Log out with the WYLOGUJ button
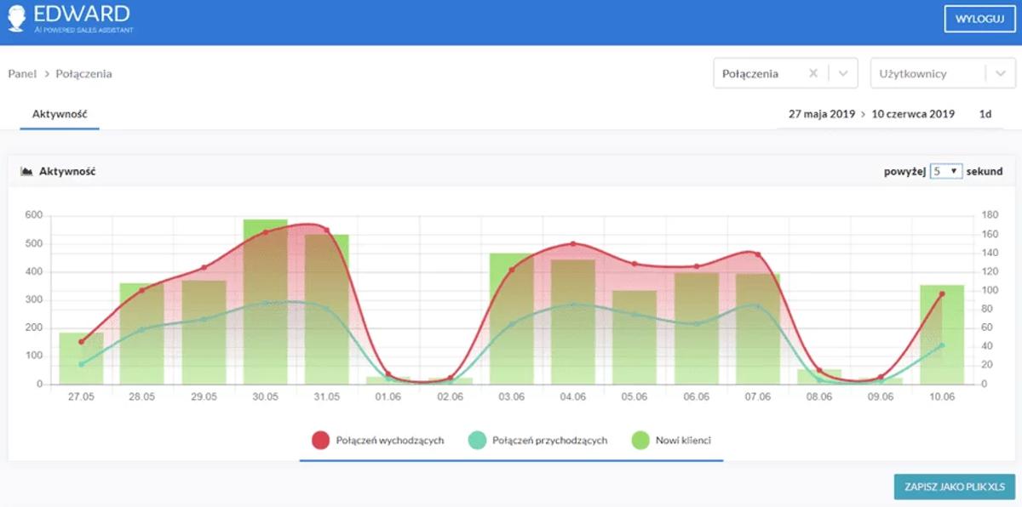The height and width of the screenshot is (507, 1022). [980, 19]
